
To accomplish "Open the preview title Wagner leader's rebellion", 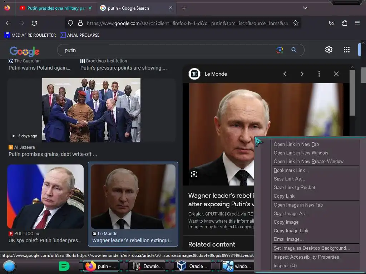I will pyautogui.click(x=221, y=200).
